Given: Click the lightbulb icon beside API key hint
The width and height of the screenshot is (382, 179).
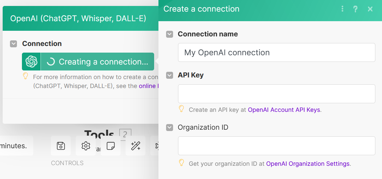Looking at the screenshot, I should pos(181,109).
